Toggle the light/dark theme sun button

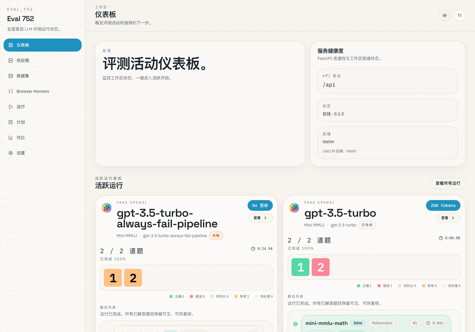click(444, 15)
